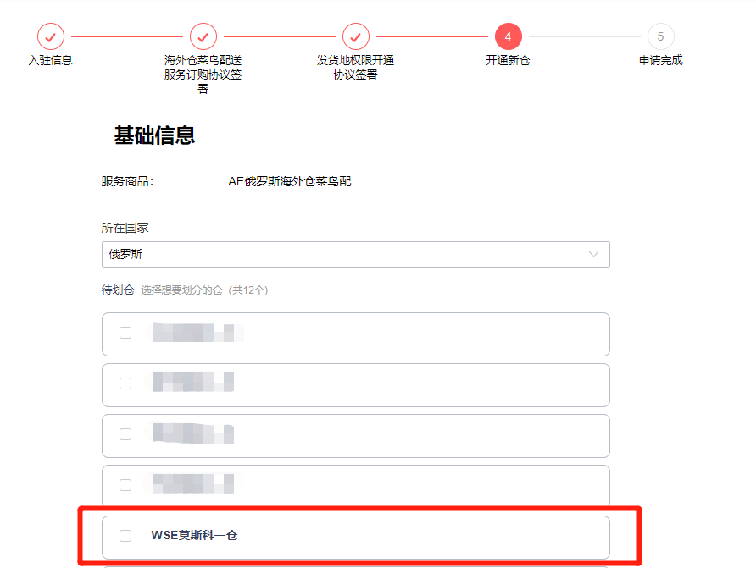756x568 pixels.
Task: Click the AE俄罗斯海外仓菜鸟配 service text
Action: tap(289, 181)
